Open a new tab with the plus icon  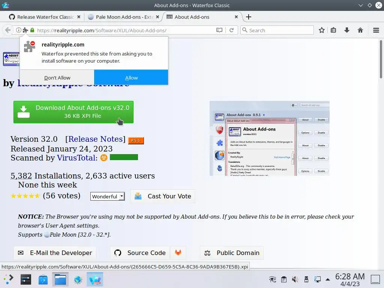click(x=249, y=17)
